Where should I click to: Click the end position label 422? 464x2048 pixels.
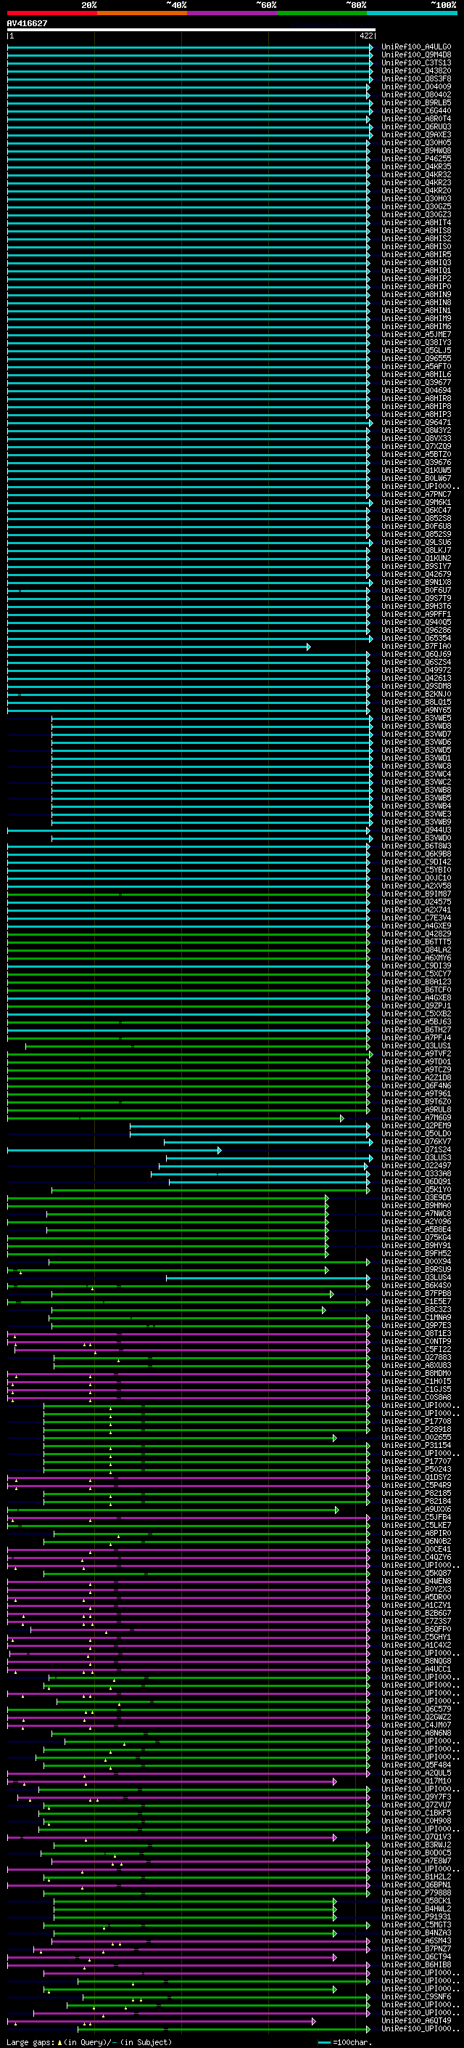[366, 36]
